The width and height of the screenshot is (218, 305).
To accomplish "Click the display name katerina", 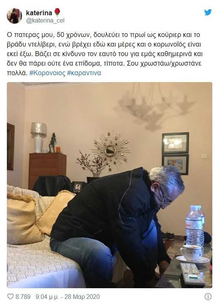I will coord(39,13).
